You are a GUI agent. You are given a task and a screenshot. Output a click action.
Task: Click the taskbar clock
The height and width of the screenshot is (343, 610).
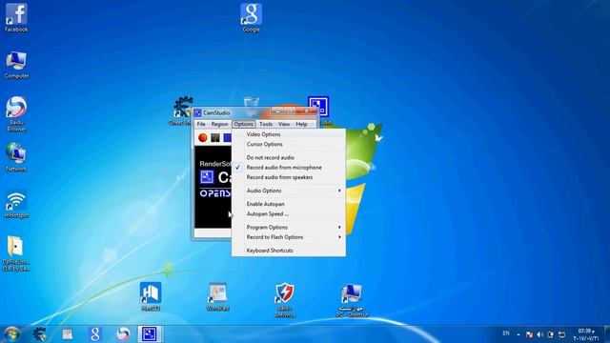586,334
